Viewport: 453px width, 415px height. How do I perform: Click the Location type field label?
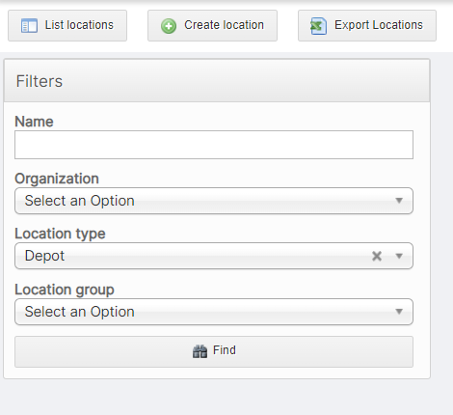pyautogui.click(x=60, y=234)
